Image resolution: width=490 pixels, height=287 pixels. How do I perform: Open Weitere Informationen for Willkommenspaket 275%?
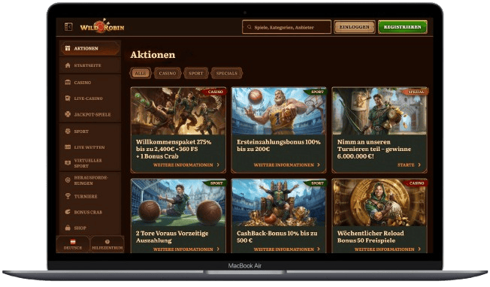(186, 165)
